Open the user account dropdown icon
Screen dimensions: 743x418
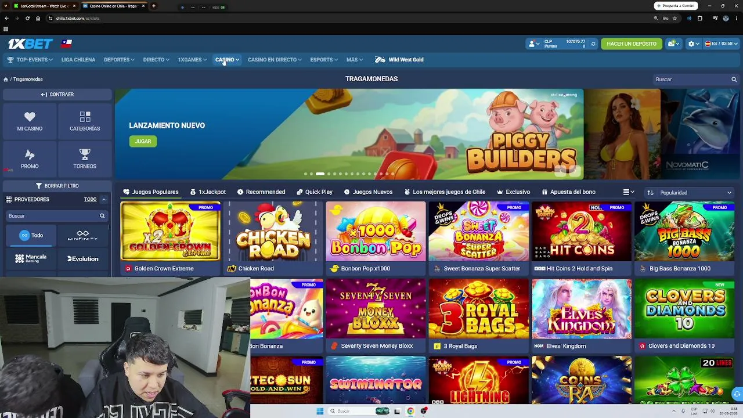click(x=533, y=44)
